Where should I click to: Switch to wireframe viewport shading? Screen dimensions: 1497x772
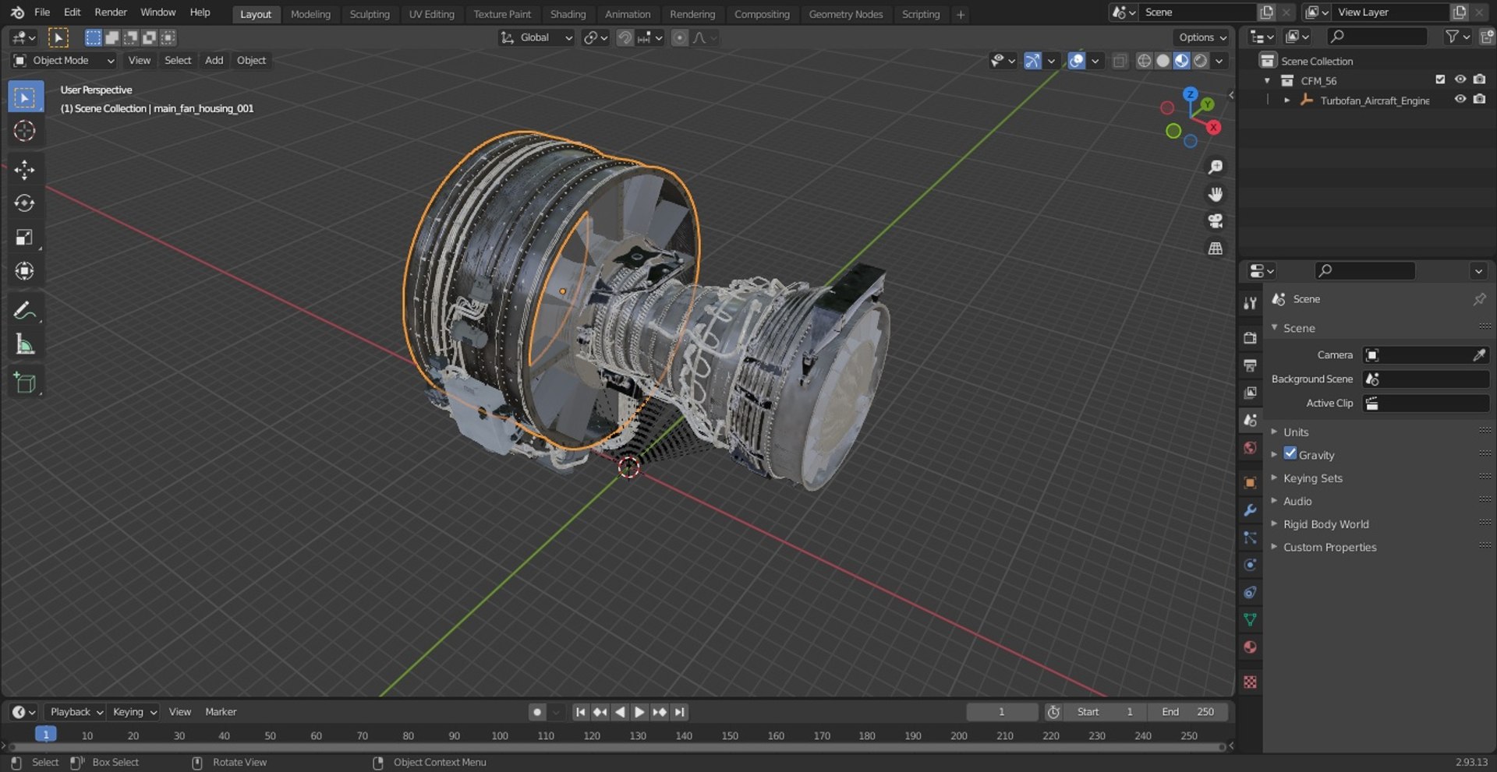pos(1144,61)
